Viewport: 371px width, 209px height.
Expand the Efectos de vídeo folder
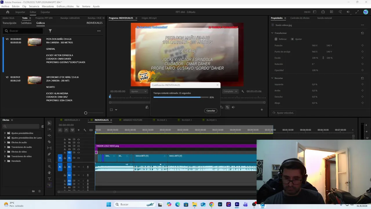click(5, 152)
